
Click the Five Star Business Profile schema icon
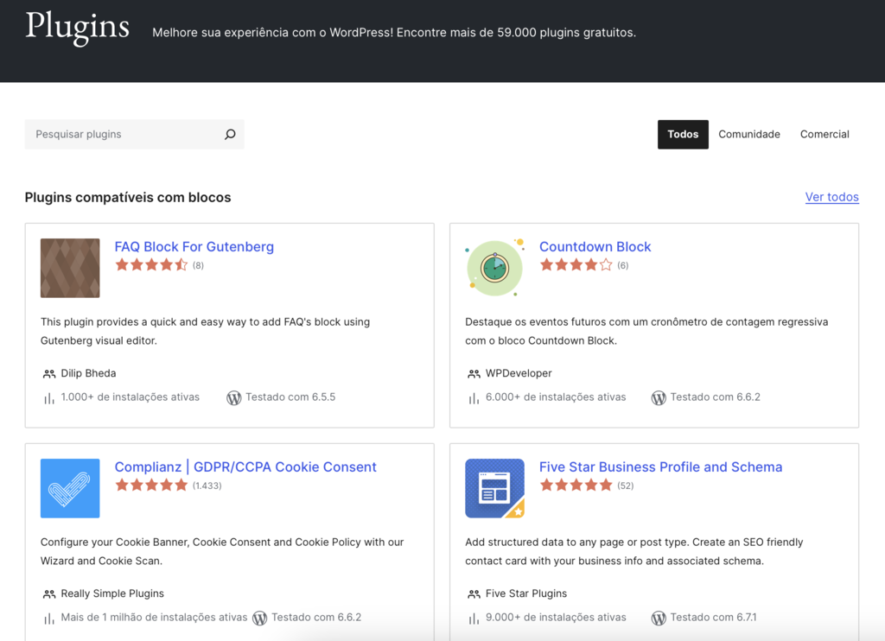pyautogui.click(x=494, y=488)
